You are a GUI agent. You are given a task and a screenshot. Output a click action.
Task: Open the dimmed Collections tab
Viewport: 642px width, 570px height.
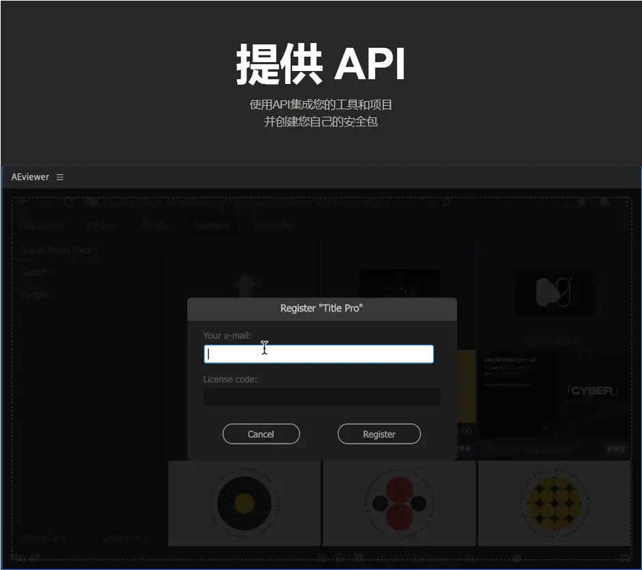point(40,226)
